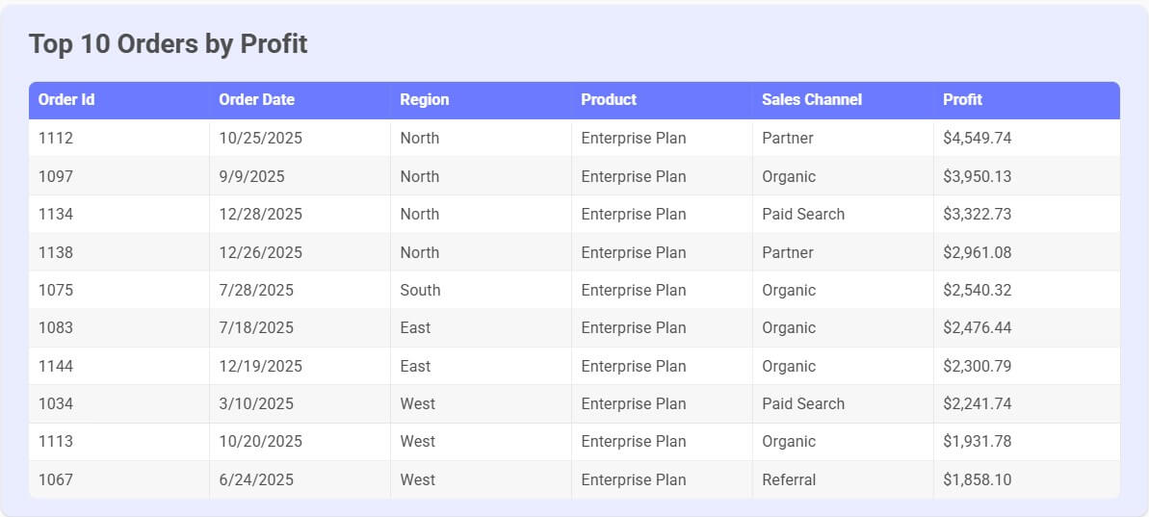Click the date 10/25/2025

[260, 138]
